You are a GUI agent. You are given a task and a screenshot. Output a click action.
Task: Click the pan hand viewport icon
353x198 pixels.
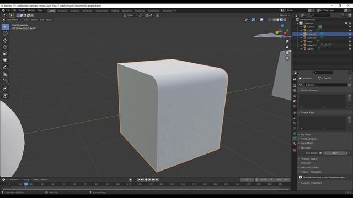point(287,47)
